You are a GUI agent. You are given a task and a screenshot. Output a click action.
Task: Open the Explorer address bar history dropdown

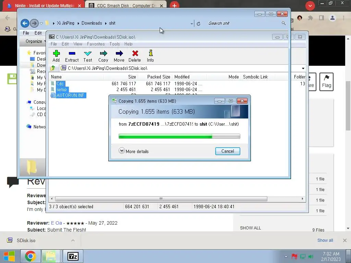(192, 24)
